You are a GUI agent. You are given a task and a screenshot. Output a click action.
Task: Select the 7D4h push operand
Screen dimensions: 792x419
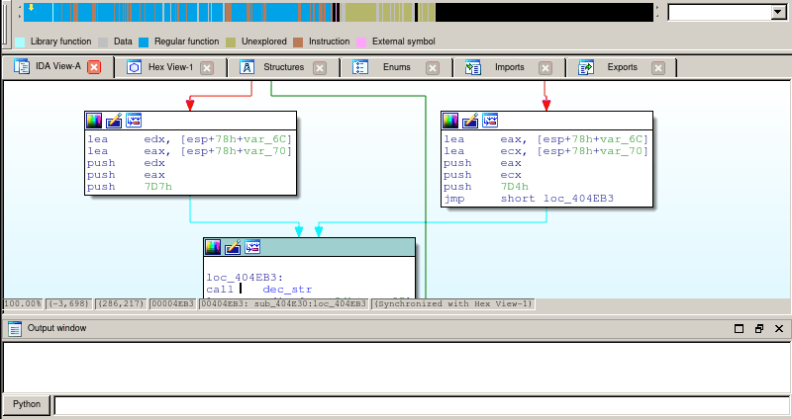pos(514,187)
